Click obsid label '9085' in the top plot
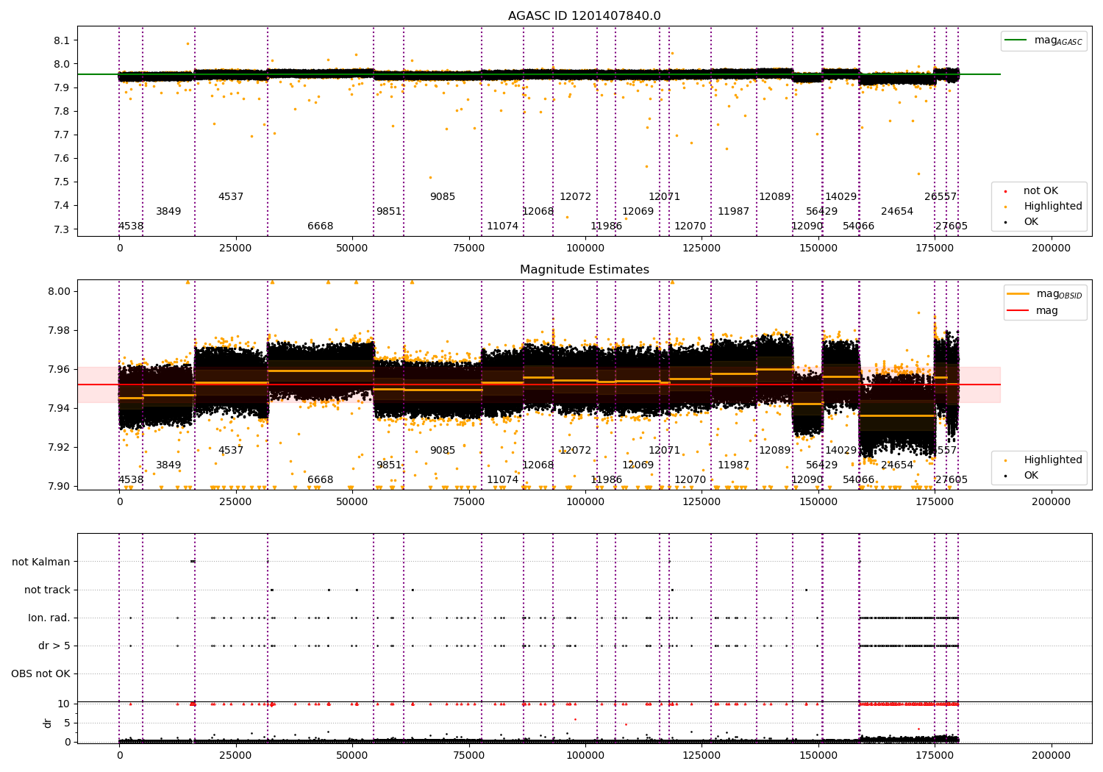The width and height of the screenshot is (1103, 772). tap(443, 197)
